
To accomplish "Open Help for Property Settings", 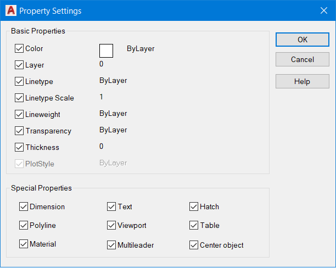I will click(x=303, y=81).
